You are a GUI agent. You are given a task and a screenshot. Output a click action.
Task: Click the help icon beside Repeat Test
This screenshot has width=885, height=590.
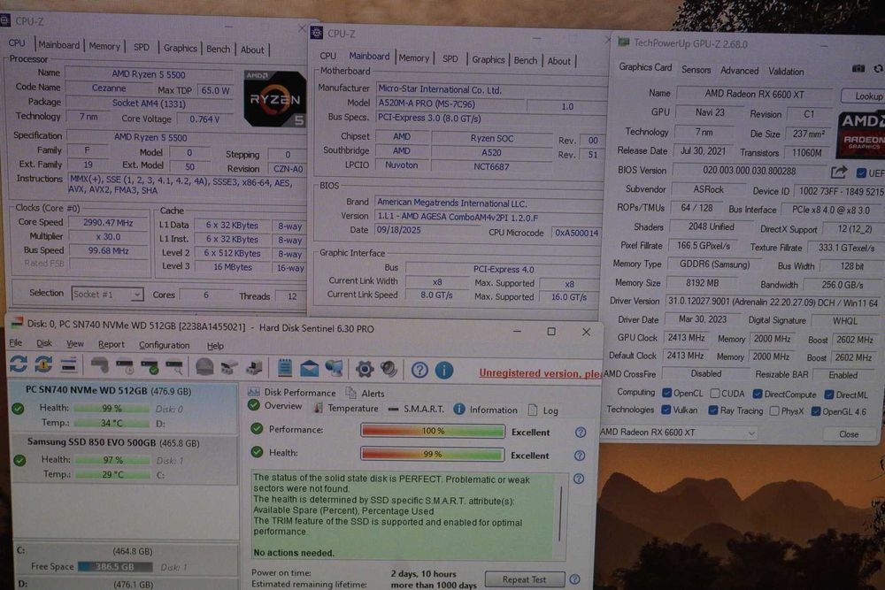574,579
